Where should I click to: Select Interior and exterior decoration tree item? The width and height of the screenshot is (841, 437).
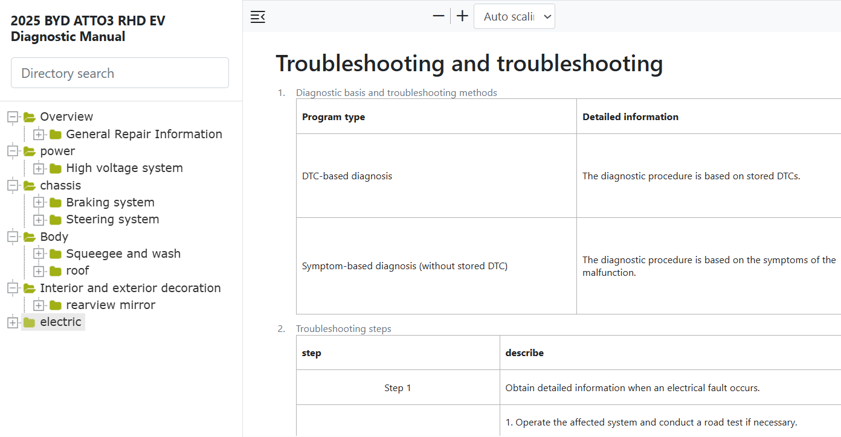pos(130,288)
